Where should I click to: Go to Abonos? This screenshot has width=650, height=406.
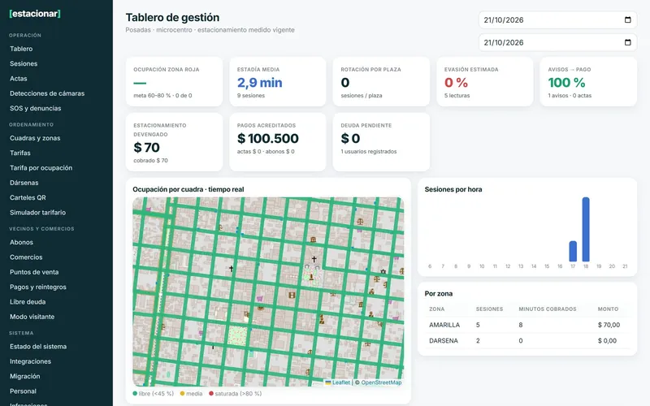(x=21, y=242)
